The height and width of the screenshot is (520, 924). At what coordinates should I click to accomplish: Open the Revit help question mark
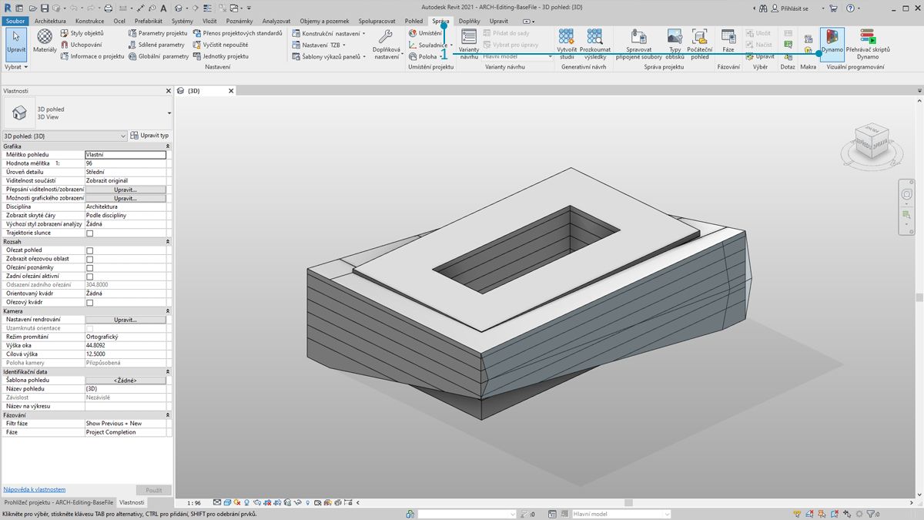tap(850, 8)
